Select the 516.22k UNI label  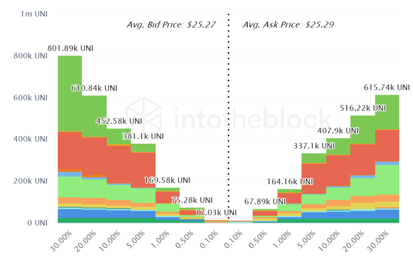click(x=363, y=108)
